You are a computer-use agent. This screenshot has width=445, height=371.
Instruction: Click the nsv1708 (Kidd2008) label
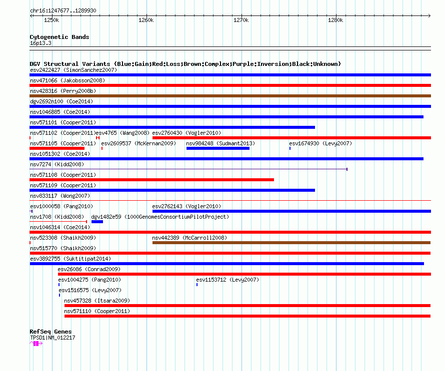pyautogui.click(x=57, y=217)
